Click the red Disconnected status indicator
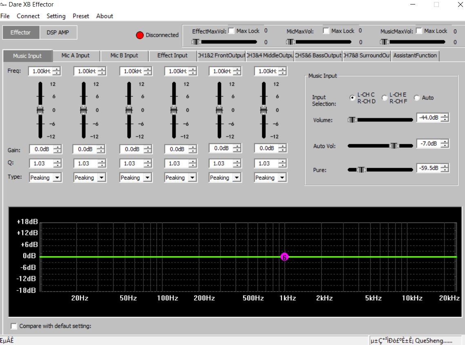Image resolution: width=465 pixels, height=345 pixels. coord(140,35)
